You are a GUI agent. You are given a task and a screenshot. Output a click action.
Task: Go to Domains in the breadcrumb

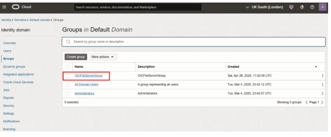click(20, 20)
